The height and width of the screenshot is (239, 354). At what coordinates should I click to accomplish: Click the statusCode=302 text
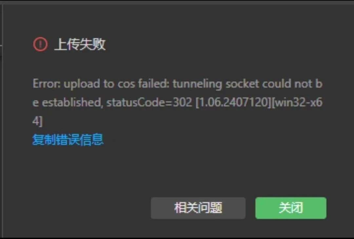[149, 102]
